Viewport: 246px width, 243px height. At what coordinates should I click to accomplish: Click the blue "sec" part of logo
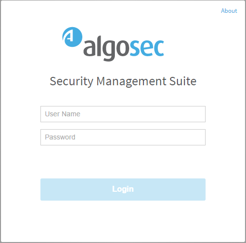[x=147, y=48]
